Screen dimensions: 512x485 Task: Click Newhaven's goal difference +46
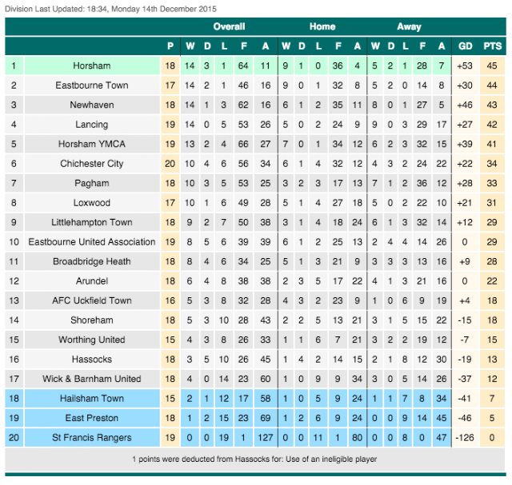click(465, 105)
